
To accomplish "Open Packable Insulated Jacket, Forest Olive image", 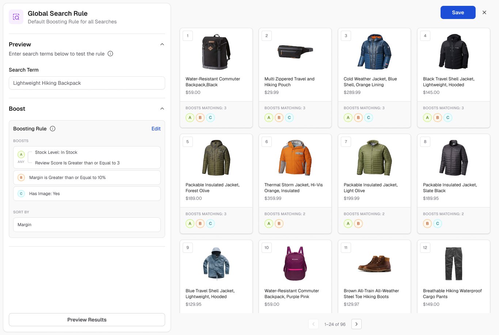I will coord(216,158).
